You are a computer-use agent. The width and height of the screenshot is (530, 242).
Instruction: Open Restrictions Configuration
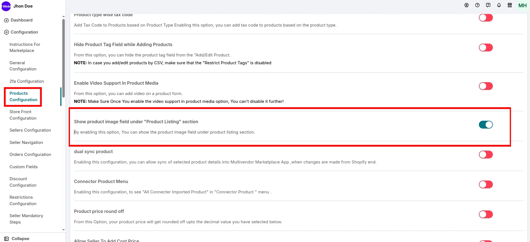pyautogui.click(x=23, y=200)
